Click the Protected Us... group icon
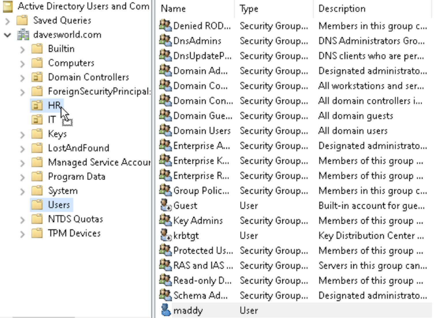Image resolution: width=434 pixels, height=318 pixels. pyautogui.click(x=166, y=250)
